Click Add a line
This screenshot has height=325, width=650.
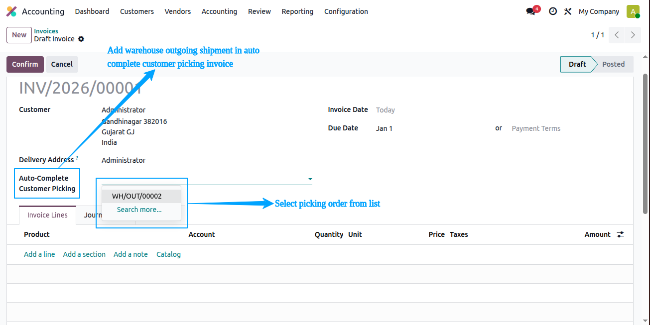coord(39,254)
